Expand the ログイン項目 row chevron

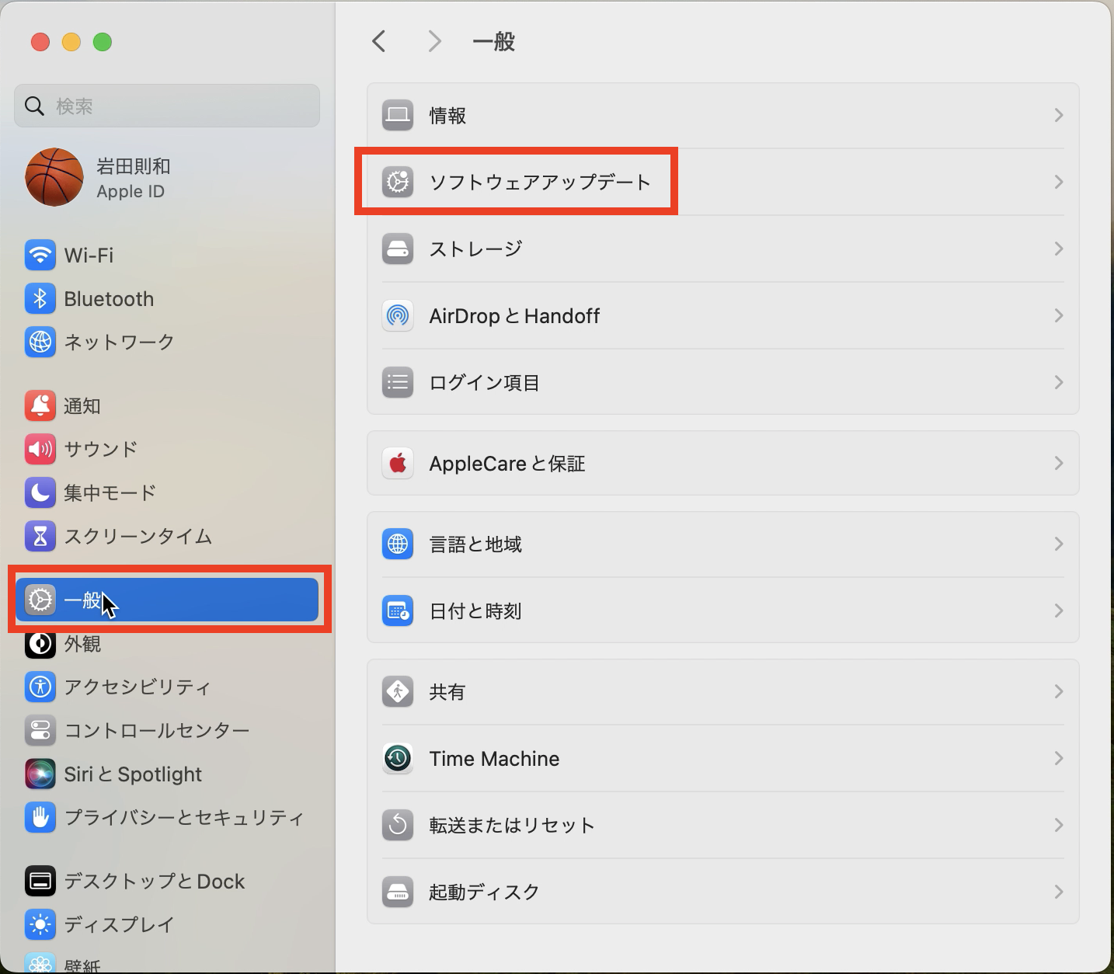(x=1058, y=382)
